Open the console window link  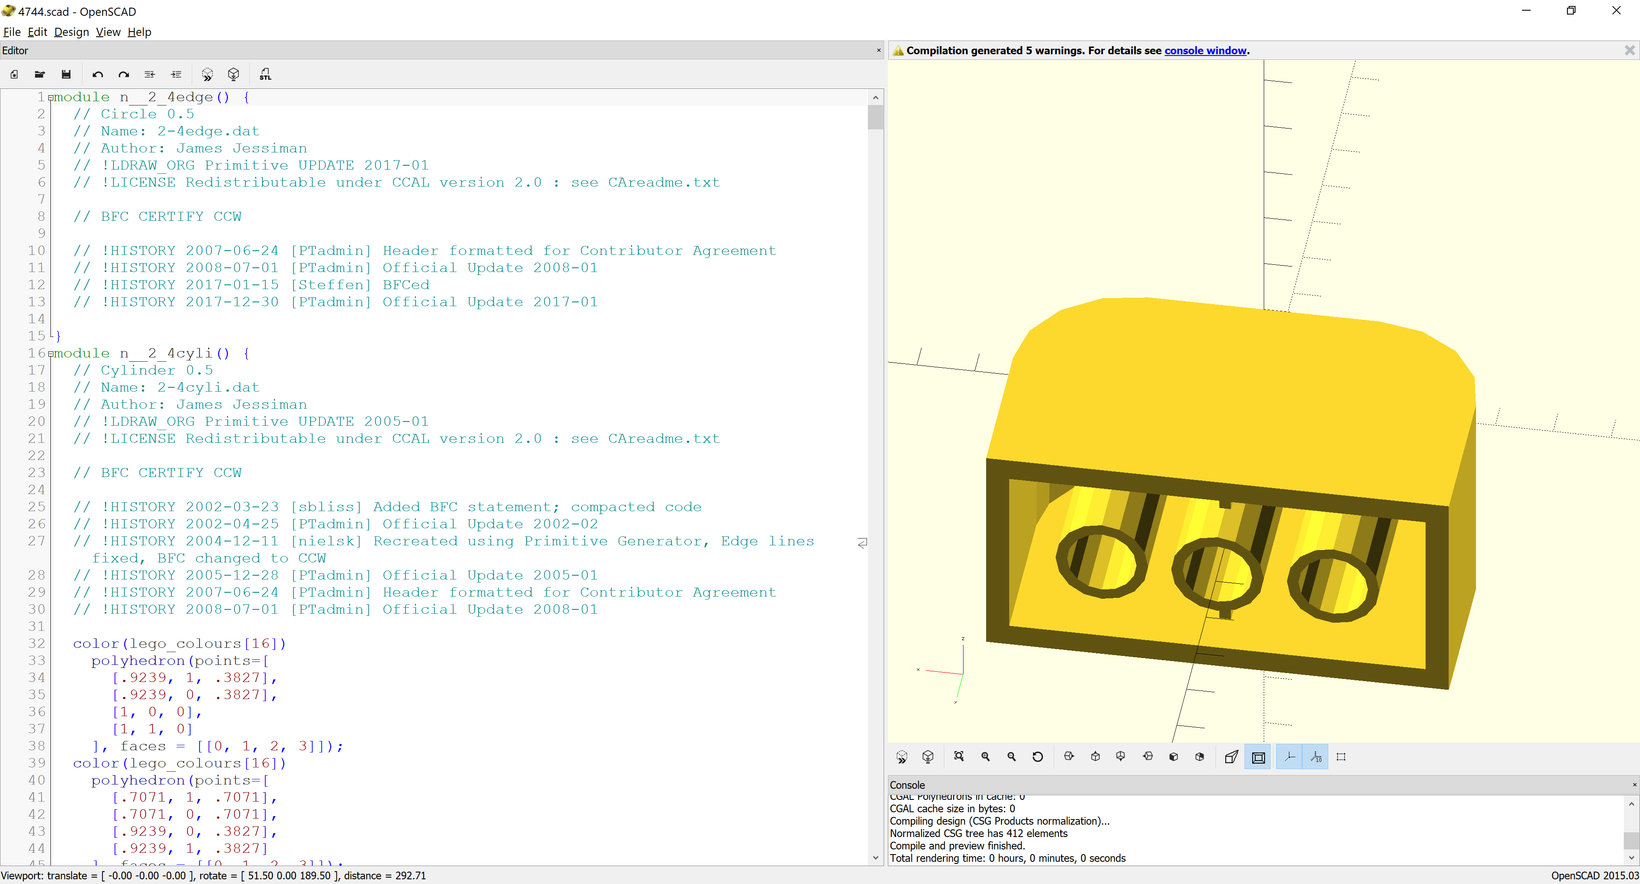[x=1204, y=50]
